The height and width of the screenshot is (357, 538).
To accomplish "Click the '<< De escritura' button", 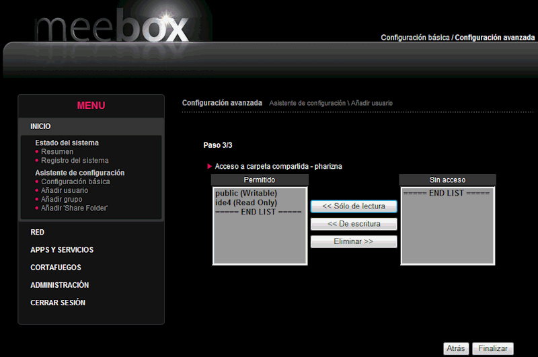I will point(354,224).
